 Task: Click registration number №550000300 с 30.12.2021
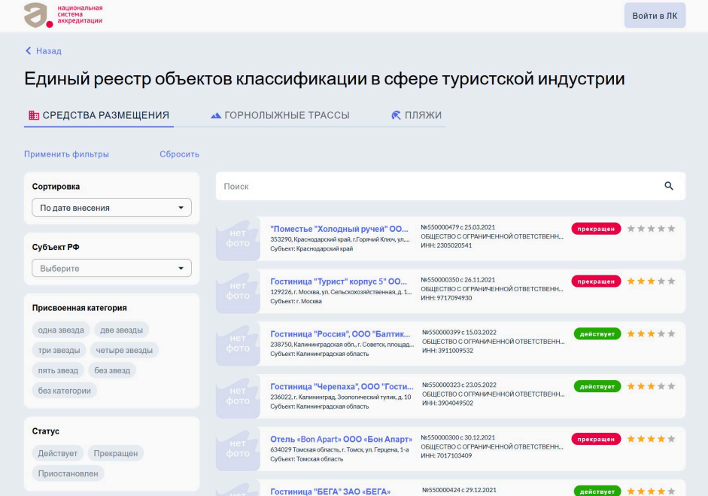(458, 437)
